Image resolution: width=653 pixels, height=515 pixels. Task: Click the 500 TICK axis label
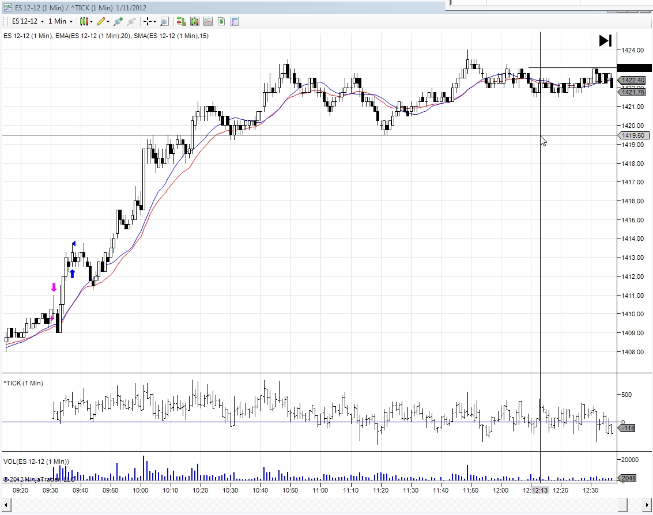(x=626, y=394)
